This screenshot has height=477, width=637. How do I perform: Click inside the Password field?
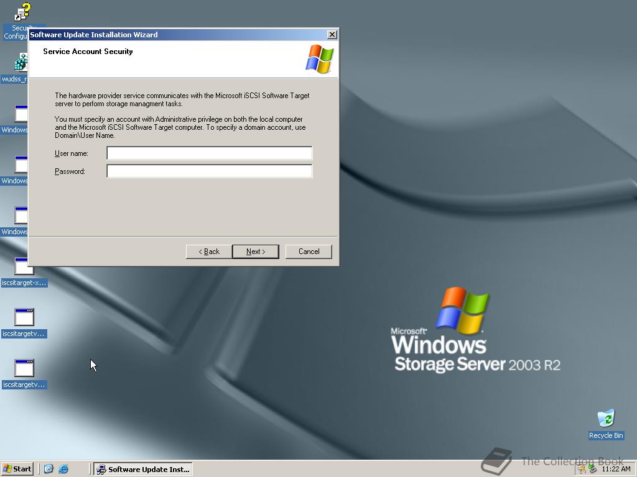click(x=209, y=171)
